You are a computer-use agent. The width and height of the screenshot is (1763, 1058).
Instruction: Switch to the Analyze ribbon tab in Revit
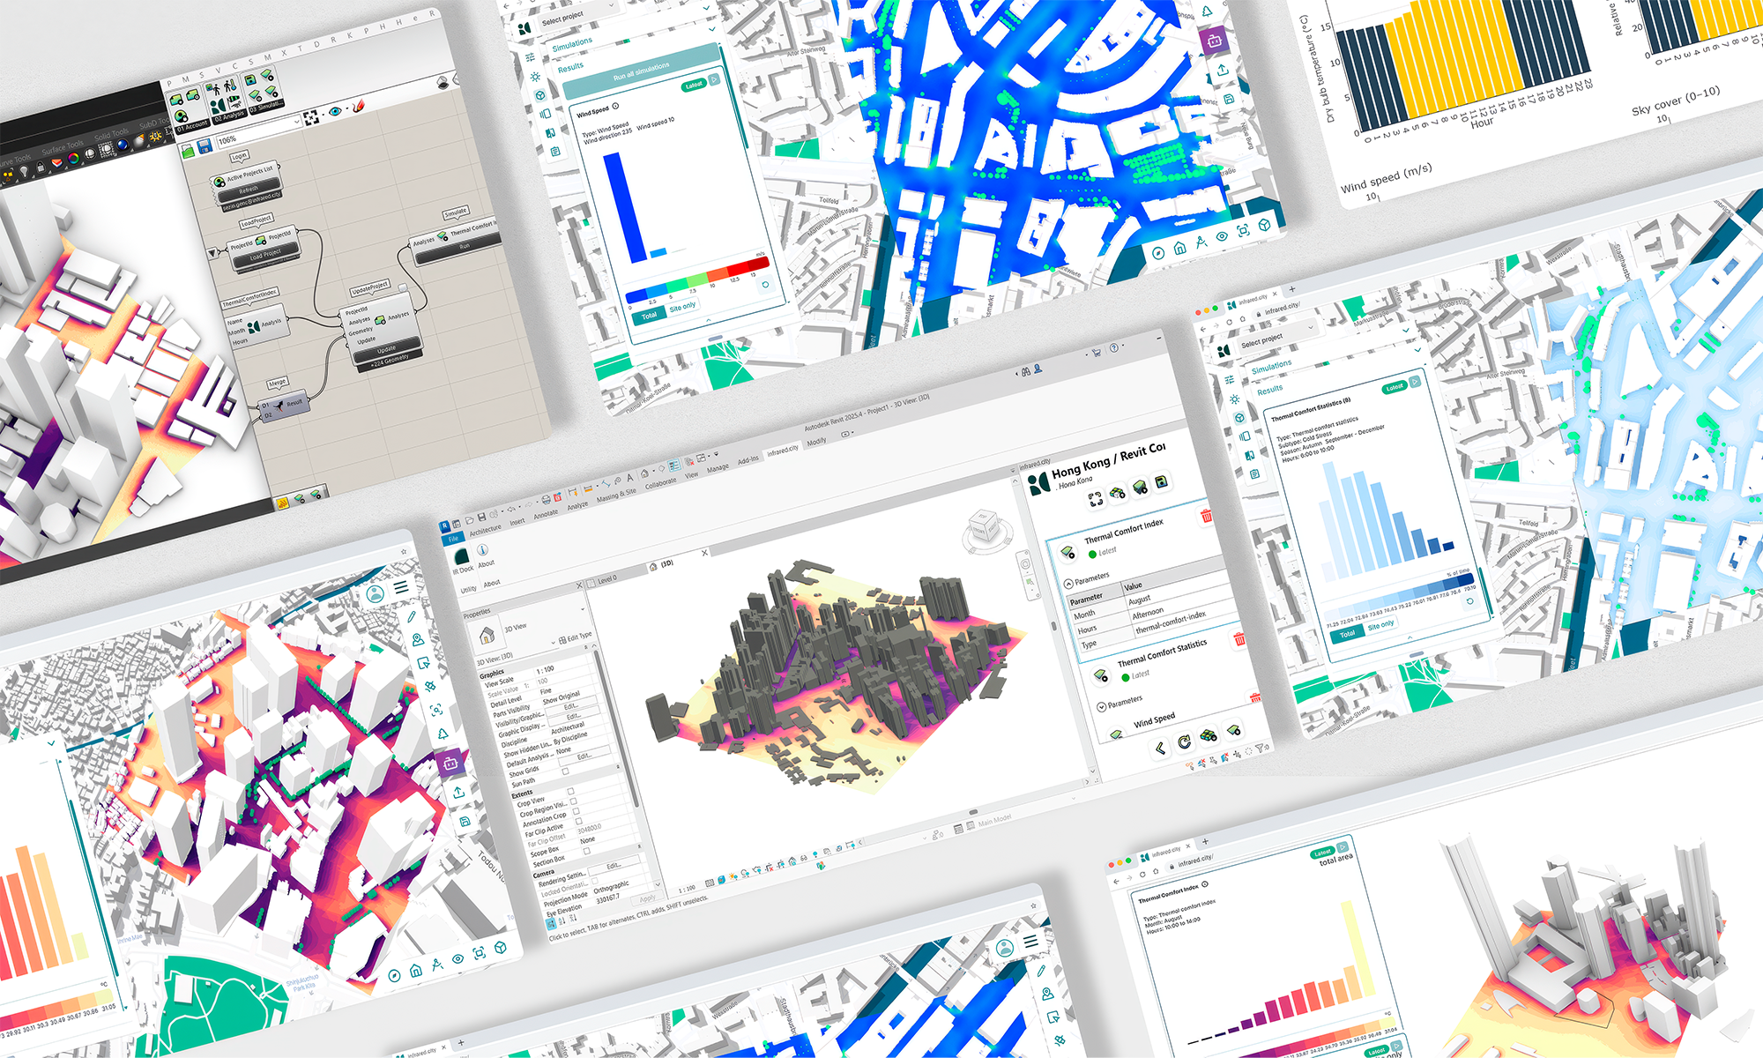[577, 505]
